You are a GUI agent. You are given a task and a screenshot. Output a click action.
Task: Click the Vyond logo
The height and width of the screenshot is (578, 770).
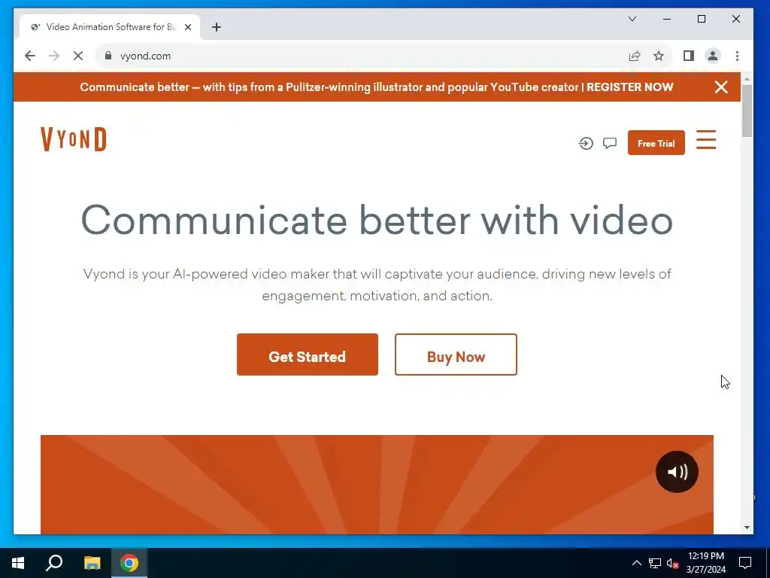point(73,139)
